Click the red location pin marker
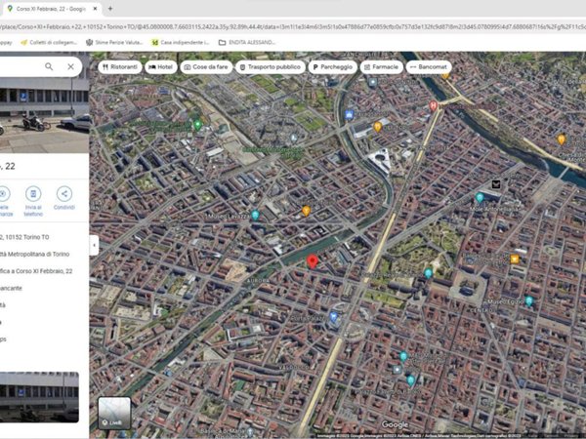This screenshot has height=439, width=586. pyautogui.click(x=313, y=260)
